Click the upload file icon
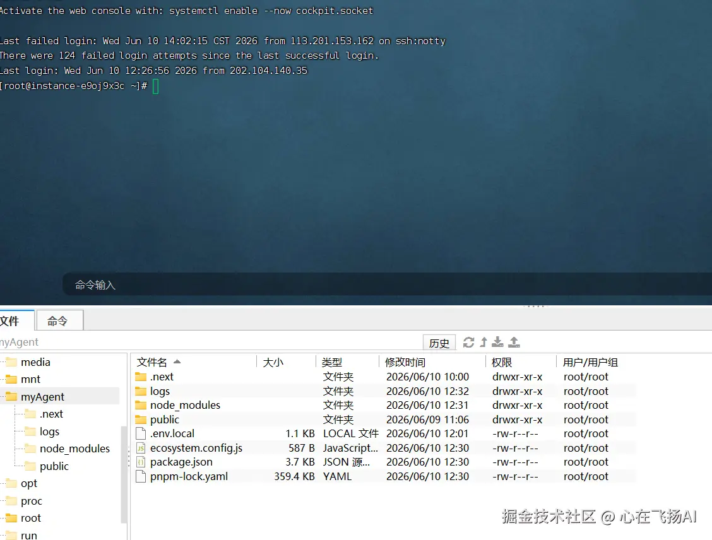712x540 pixels. coord(514,342)
